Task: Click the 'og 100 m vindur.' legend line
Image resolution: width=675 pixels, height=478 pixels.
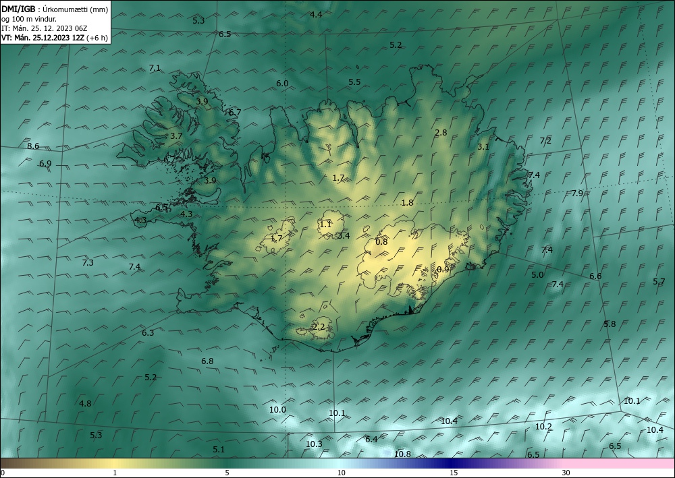Action: (x=29, y=19)
